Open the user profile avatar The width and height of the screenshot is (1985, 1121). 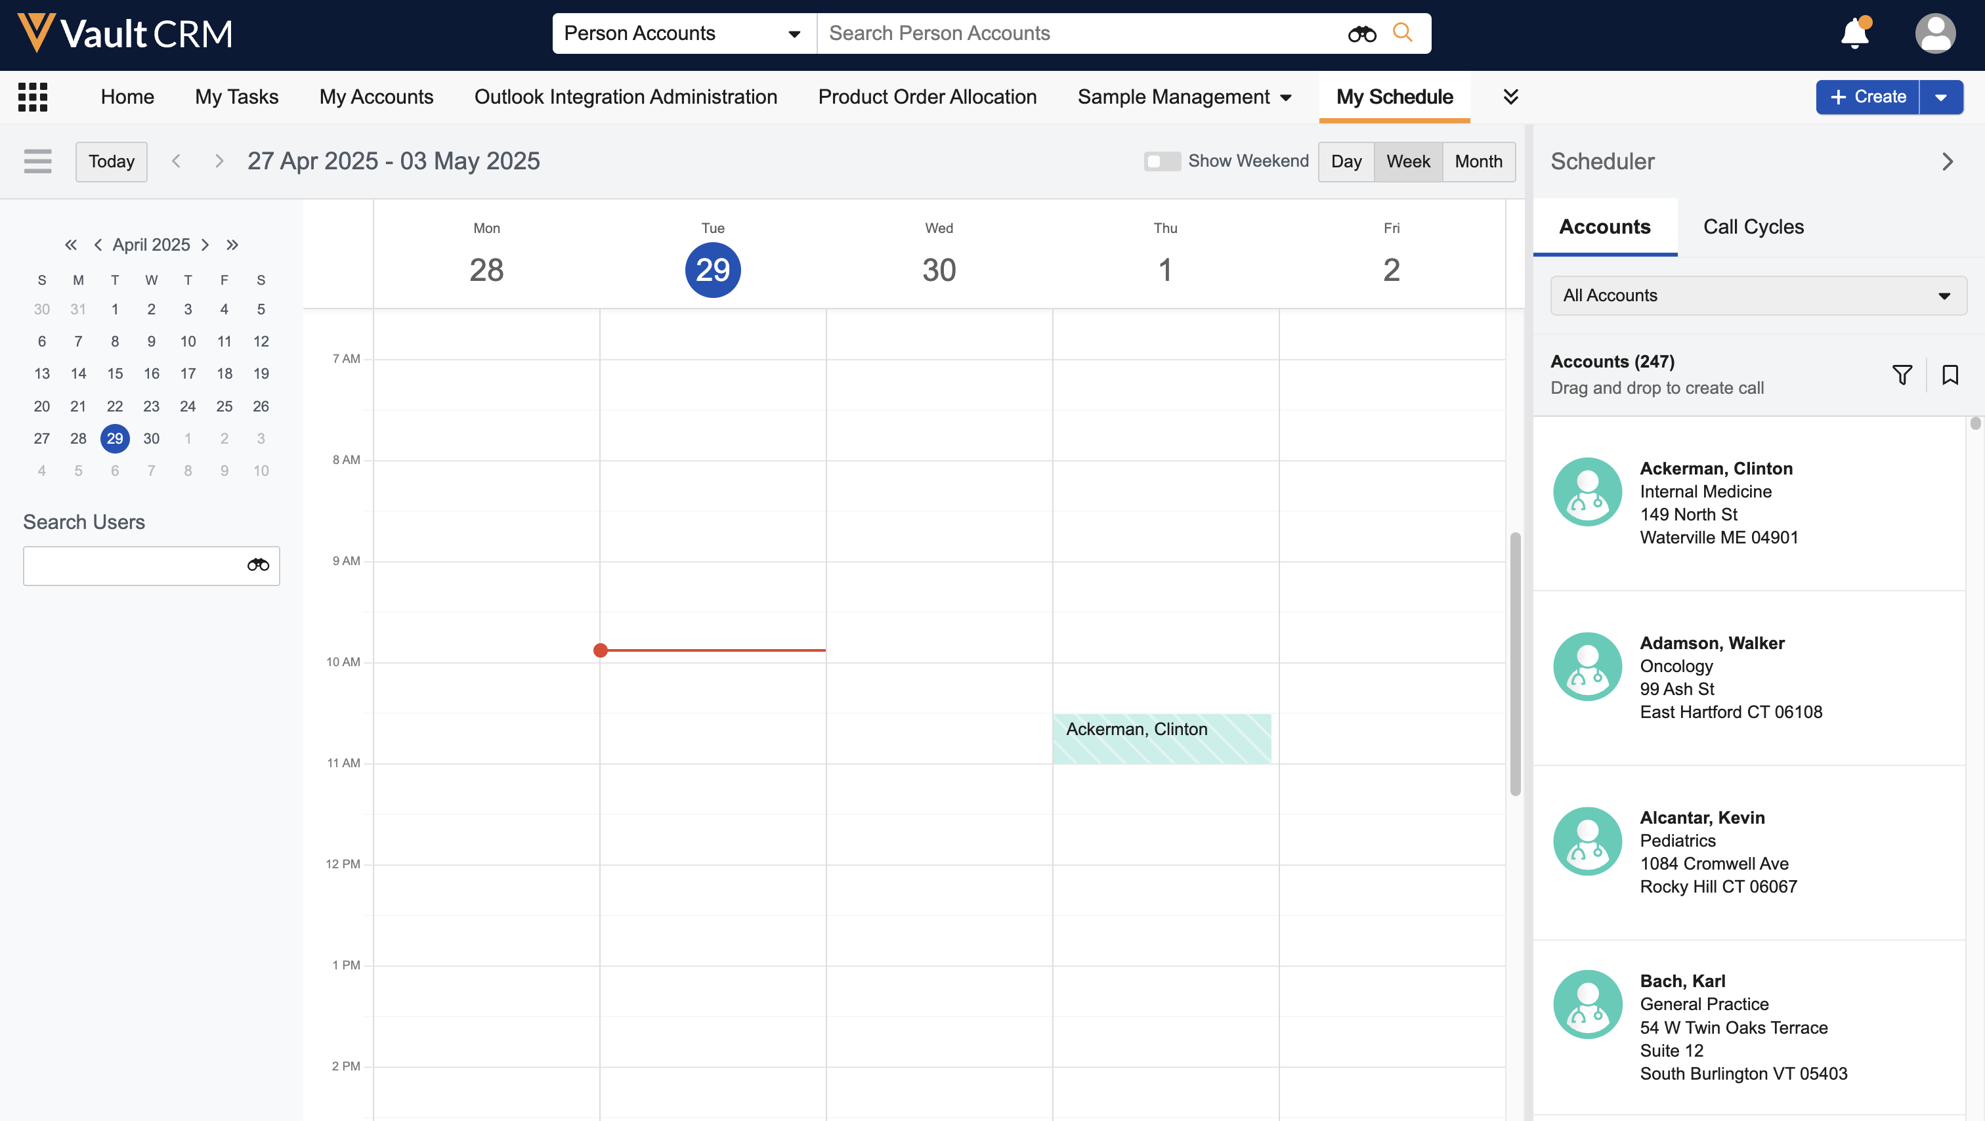click(x=1934, y=34)
